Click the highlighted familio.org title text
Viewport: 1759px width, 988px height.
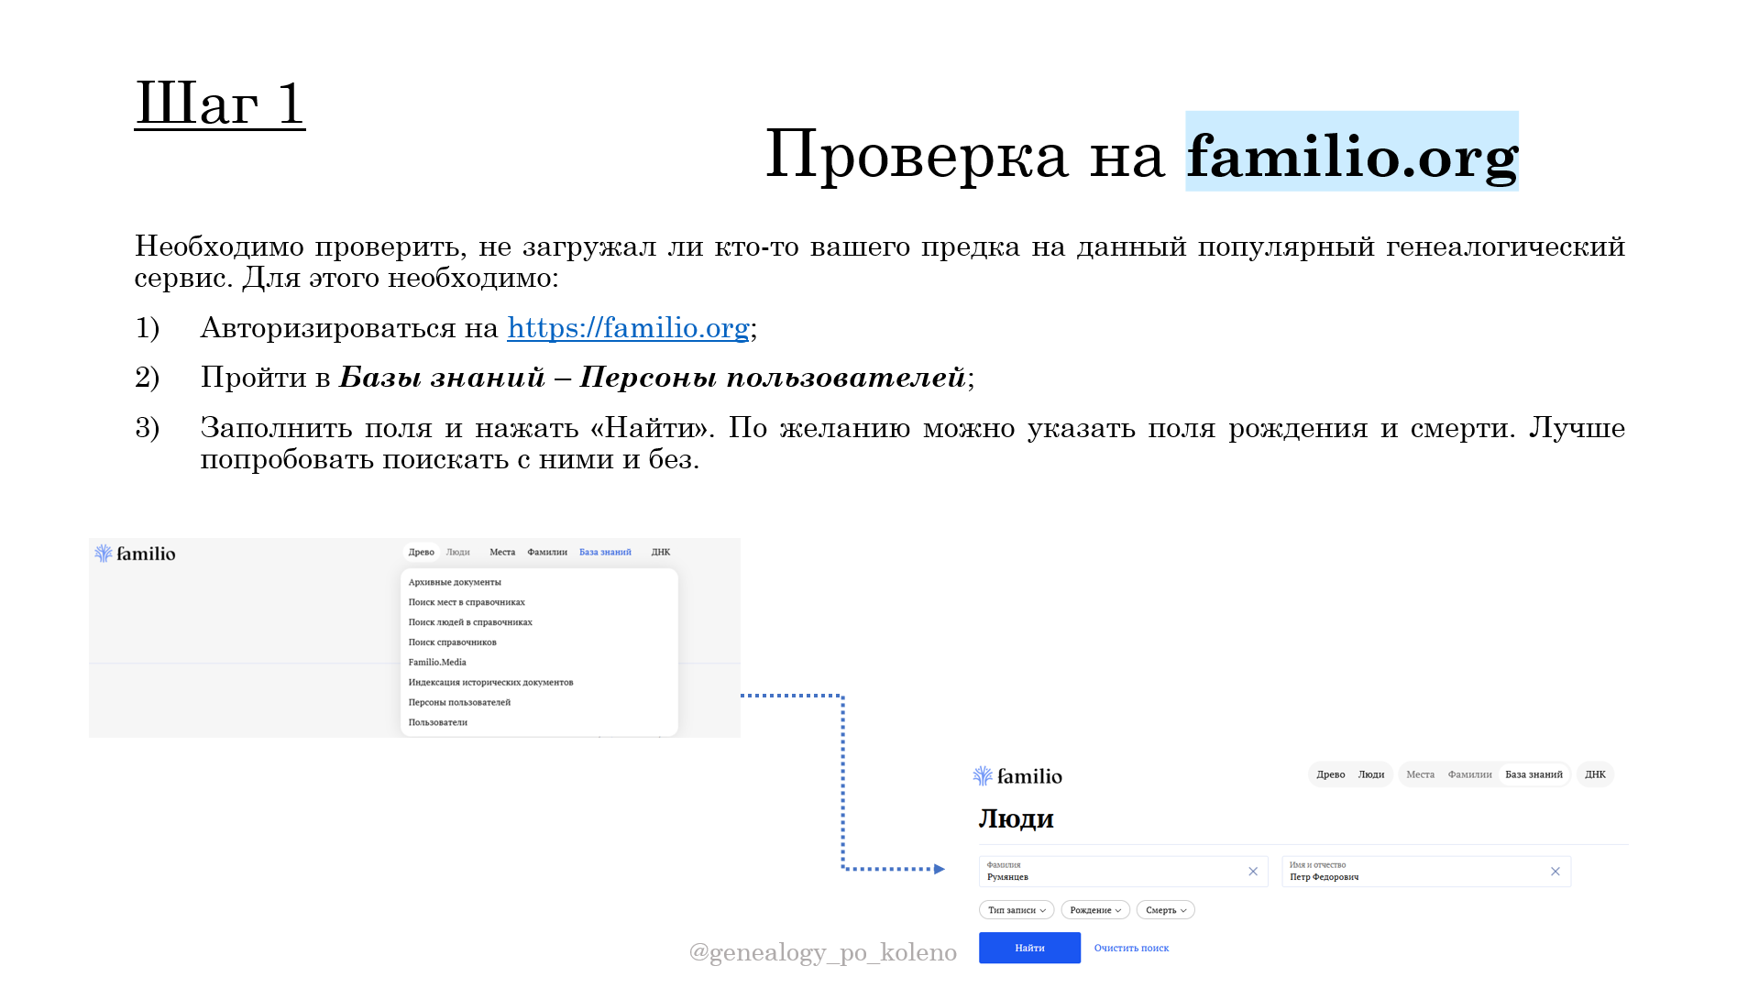pyautogui.click(x=1352, y=152)
